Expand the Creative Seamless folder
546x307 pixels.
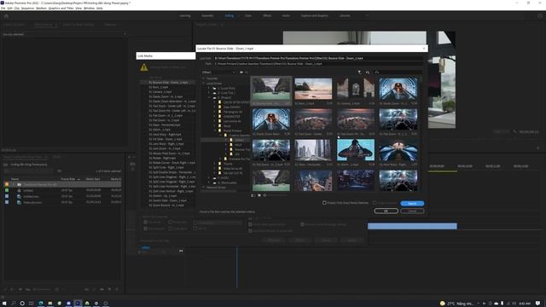(220, 135)
